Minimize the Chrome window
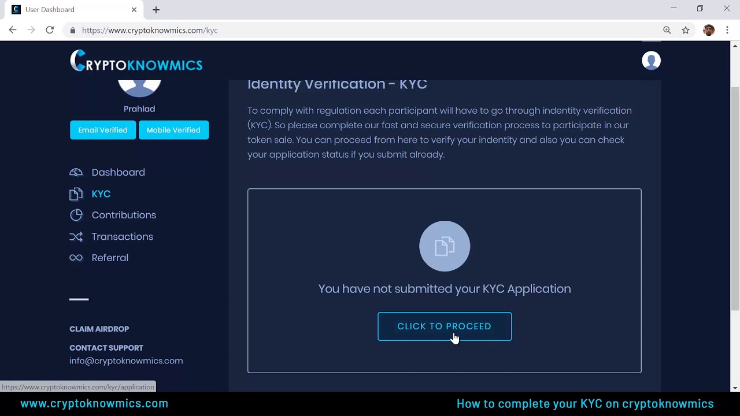740x416 pixels. tap(674, 9)
